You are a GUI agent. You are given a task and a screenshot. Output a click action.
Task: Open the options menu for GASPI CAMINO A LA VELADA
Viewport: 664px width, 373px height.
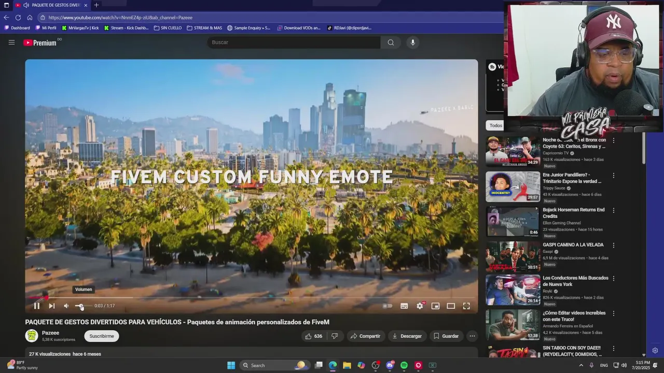(614, 245)
